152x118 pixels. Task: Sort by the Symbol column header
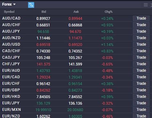(9, 12)
